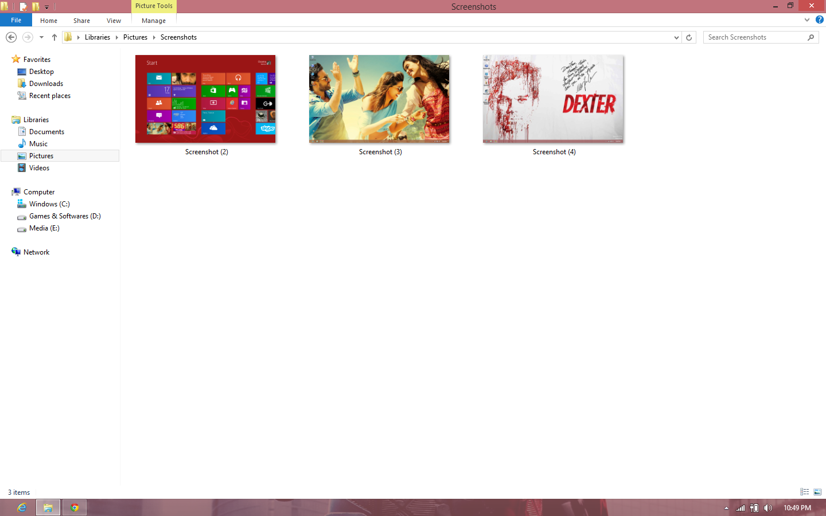This screenshot has width=826, height=516.
Task: Click the 10:49 PM taskbar clock
Action: (797, 508)
